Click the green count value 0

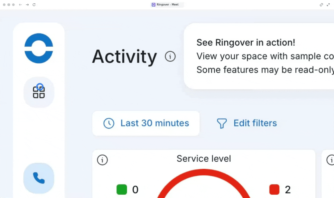pyautogui.click(x=135, y=190)
